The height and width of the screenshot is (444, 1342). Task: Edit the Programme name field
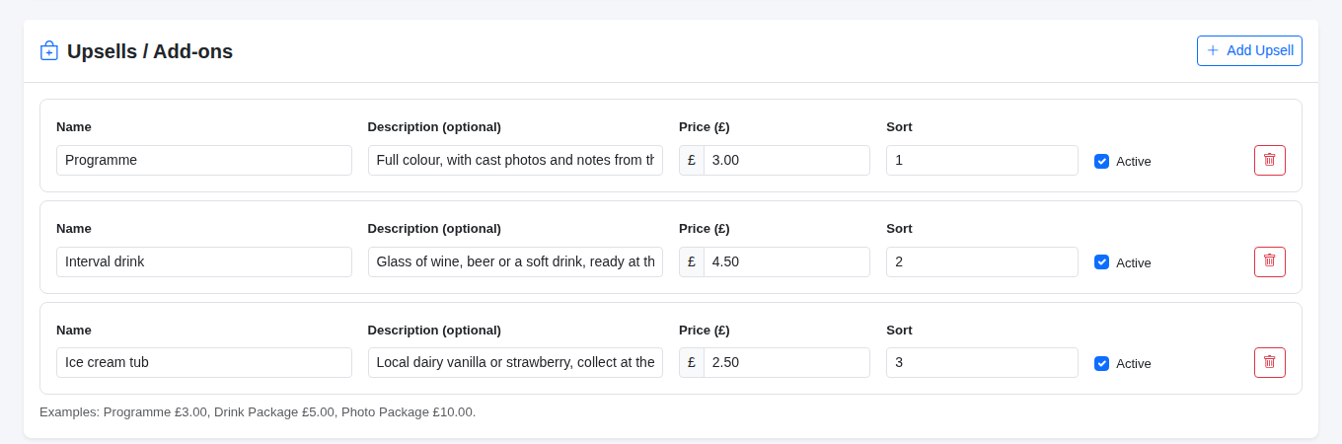pos(204,160)
